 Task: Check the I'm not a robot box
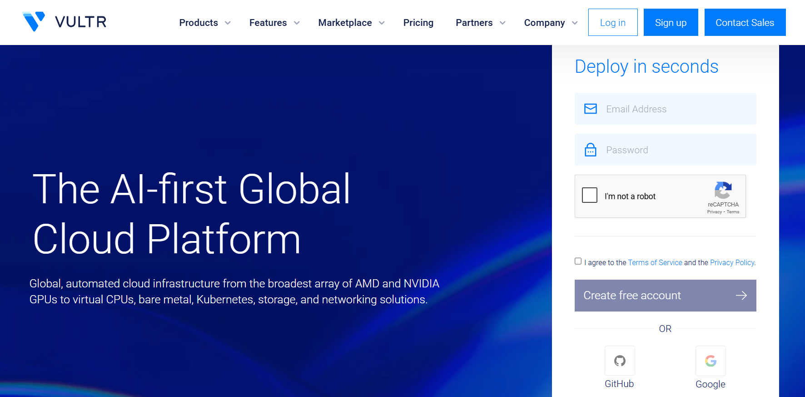pyautogui.click(x=590, y=195)
